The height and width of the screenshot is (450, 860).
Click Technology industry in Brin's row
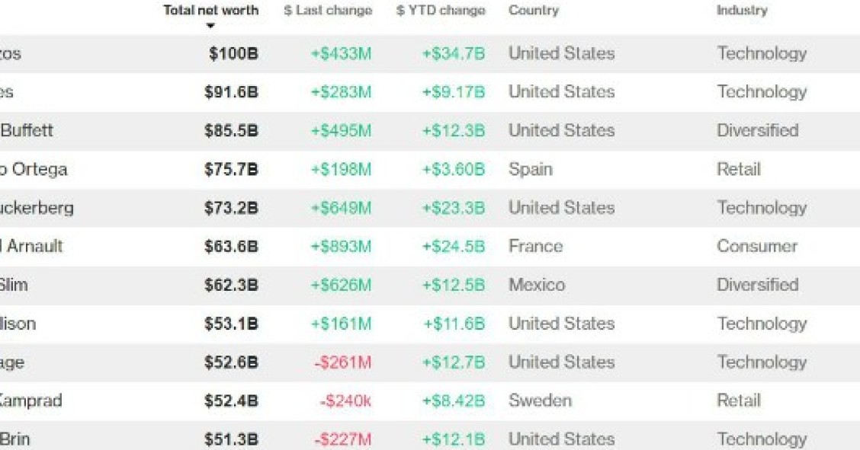(x=762, y=439)
